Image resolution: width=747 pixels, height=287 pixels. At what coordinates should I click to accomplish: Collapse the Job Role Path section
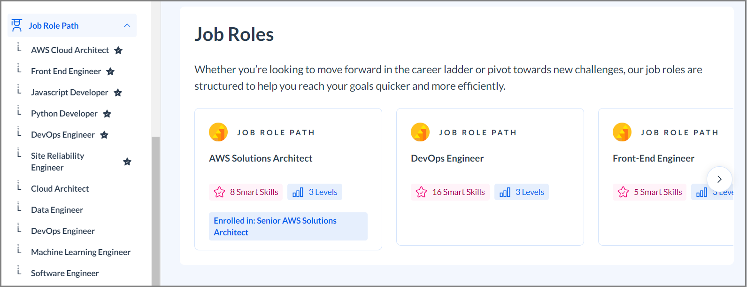click(127, 25)
